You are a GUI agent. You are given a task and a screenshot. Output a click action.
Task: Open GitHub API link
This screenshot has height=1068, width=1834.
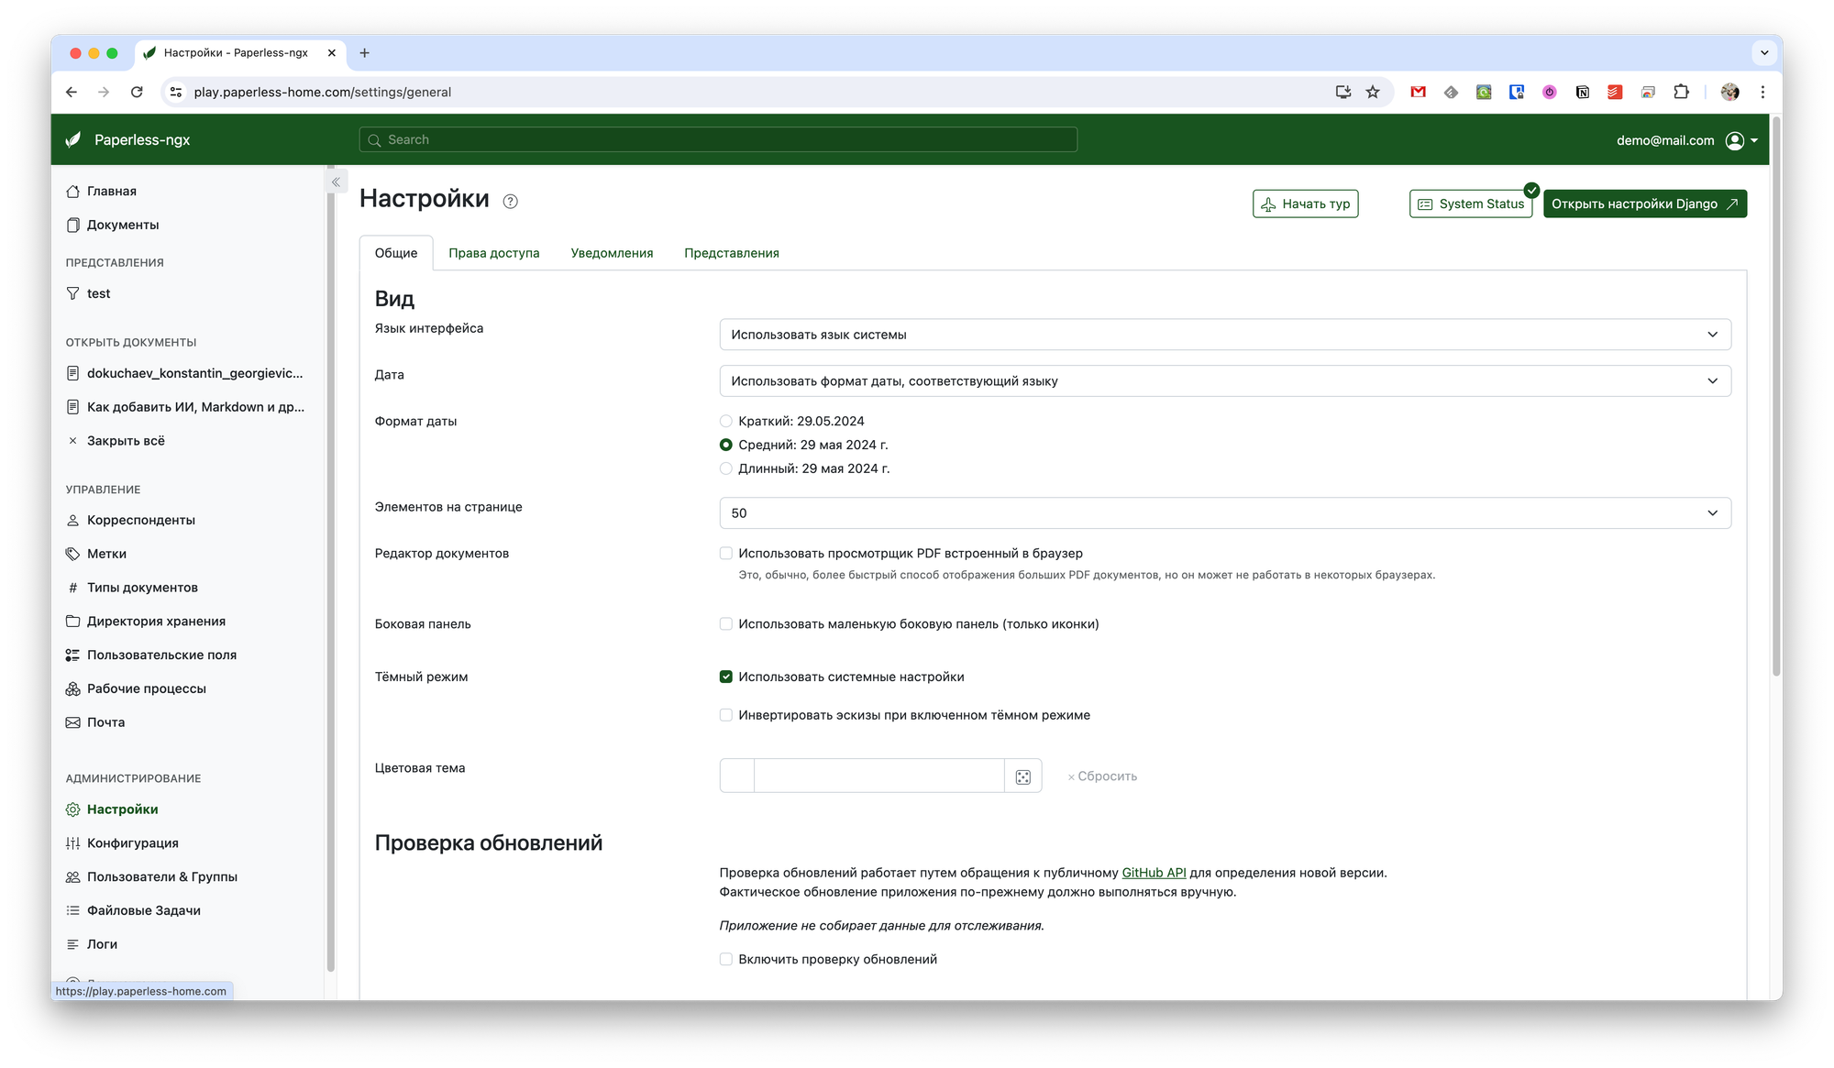click(x=1154, y=873)
